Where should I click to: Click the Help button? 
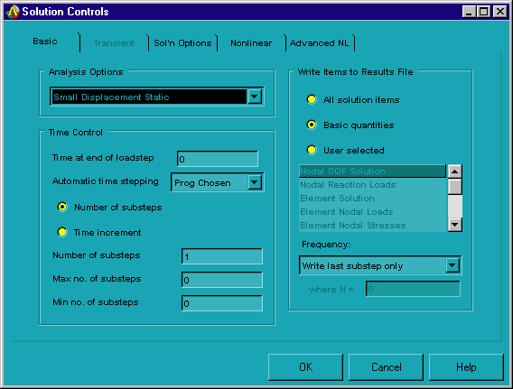click(x=466, y=367)
